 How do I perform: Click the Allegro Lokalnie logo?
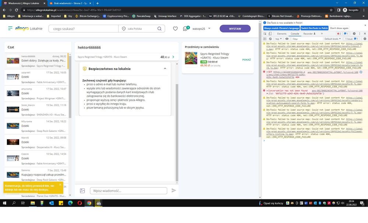coord(29,28)
